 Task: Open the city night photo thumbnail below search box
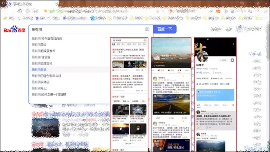pos(46,128)
